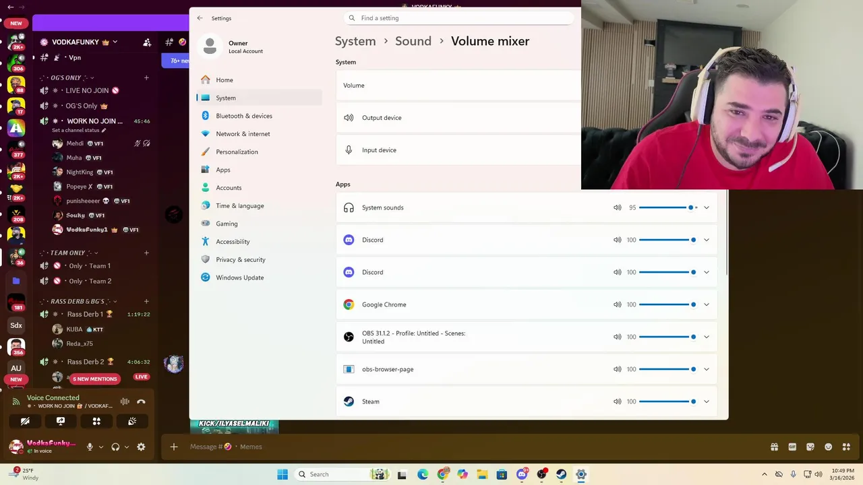Open Output device setting row
863x485 pixels.
click(458, 118)
